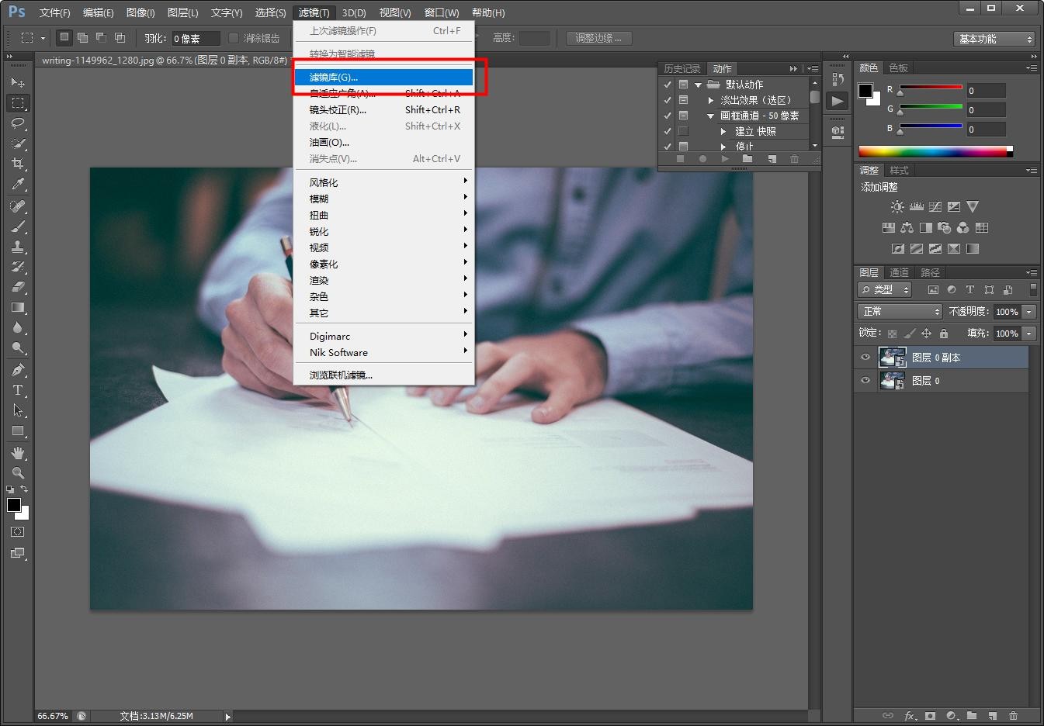Select the Zoom tool in toolbar

coord(18,472)
